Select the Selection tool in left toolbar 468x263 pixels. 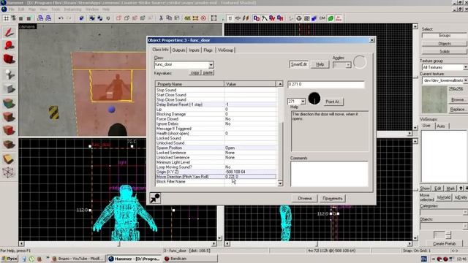coord(9,32)
